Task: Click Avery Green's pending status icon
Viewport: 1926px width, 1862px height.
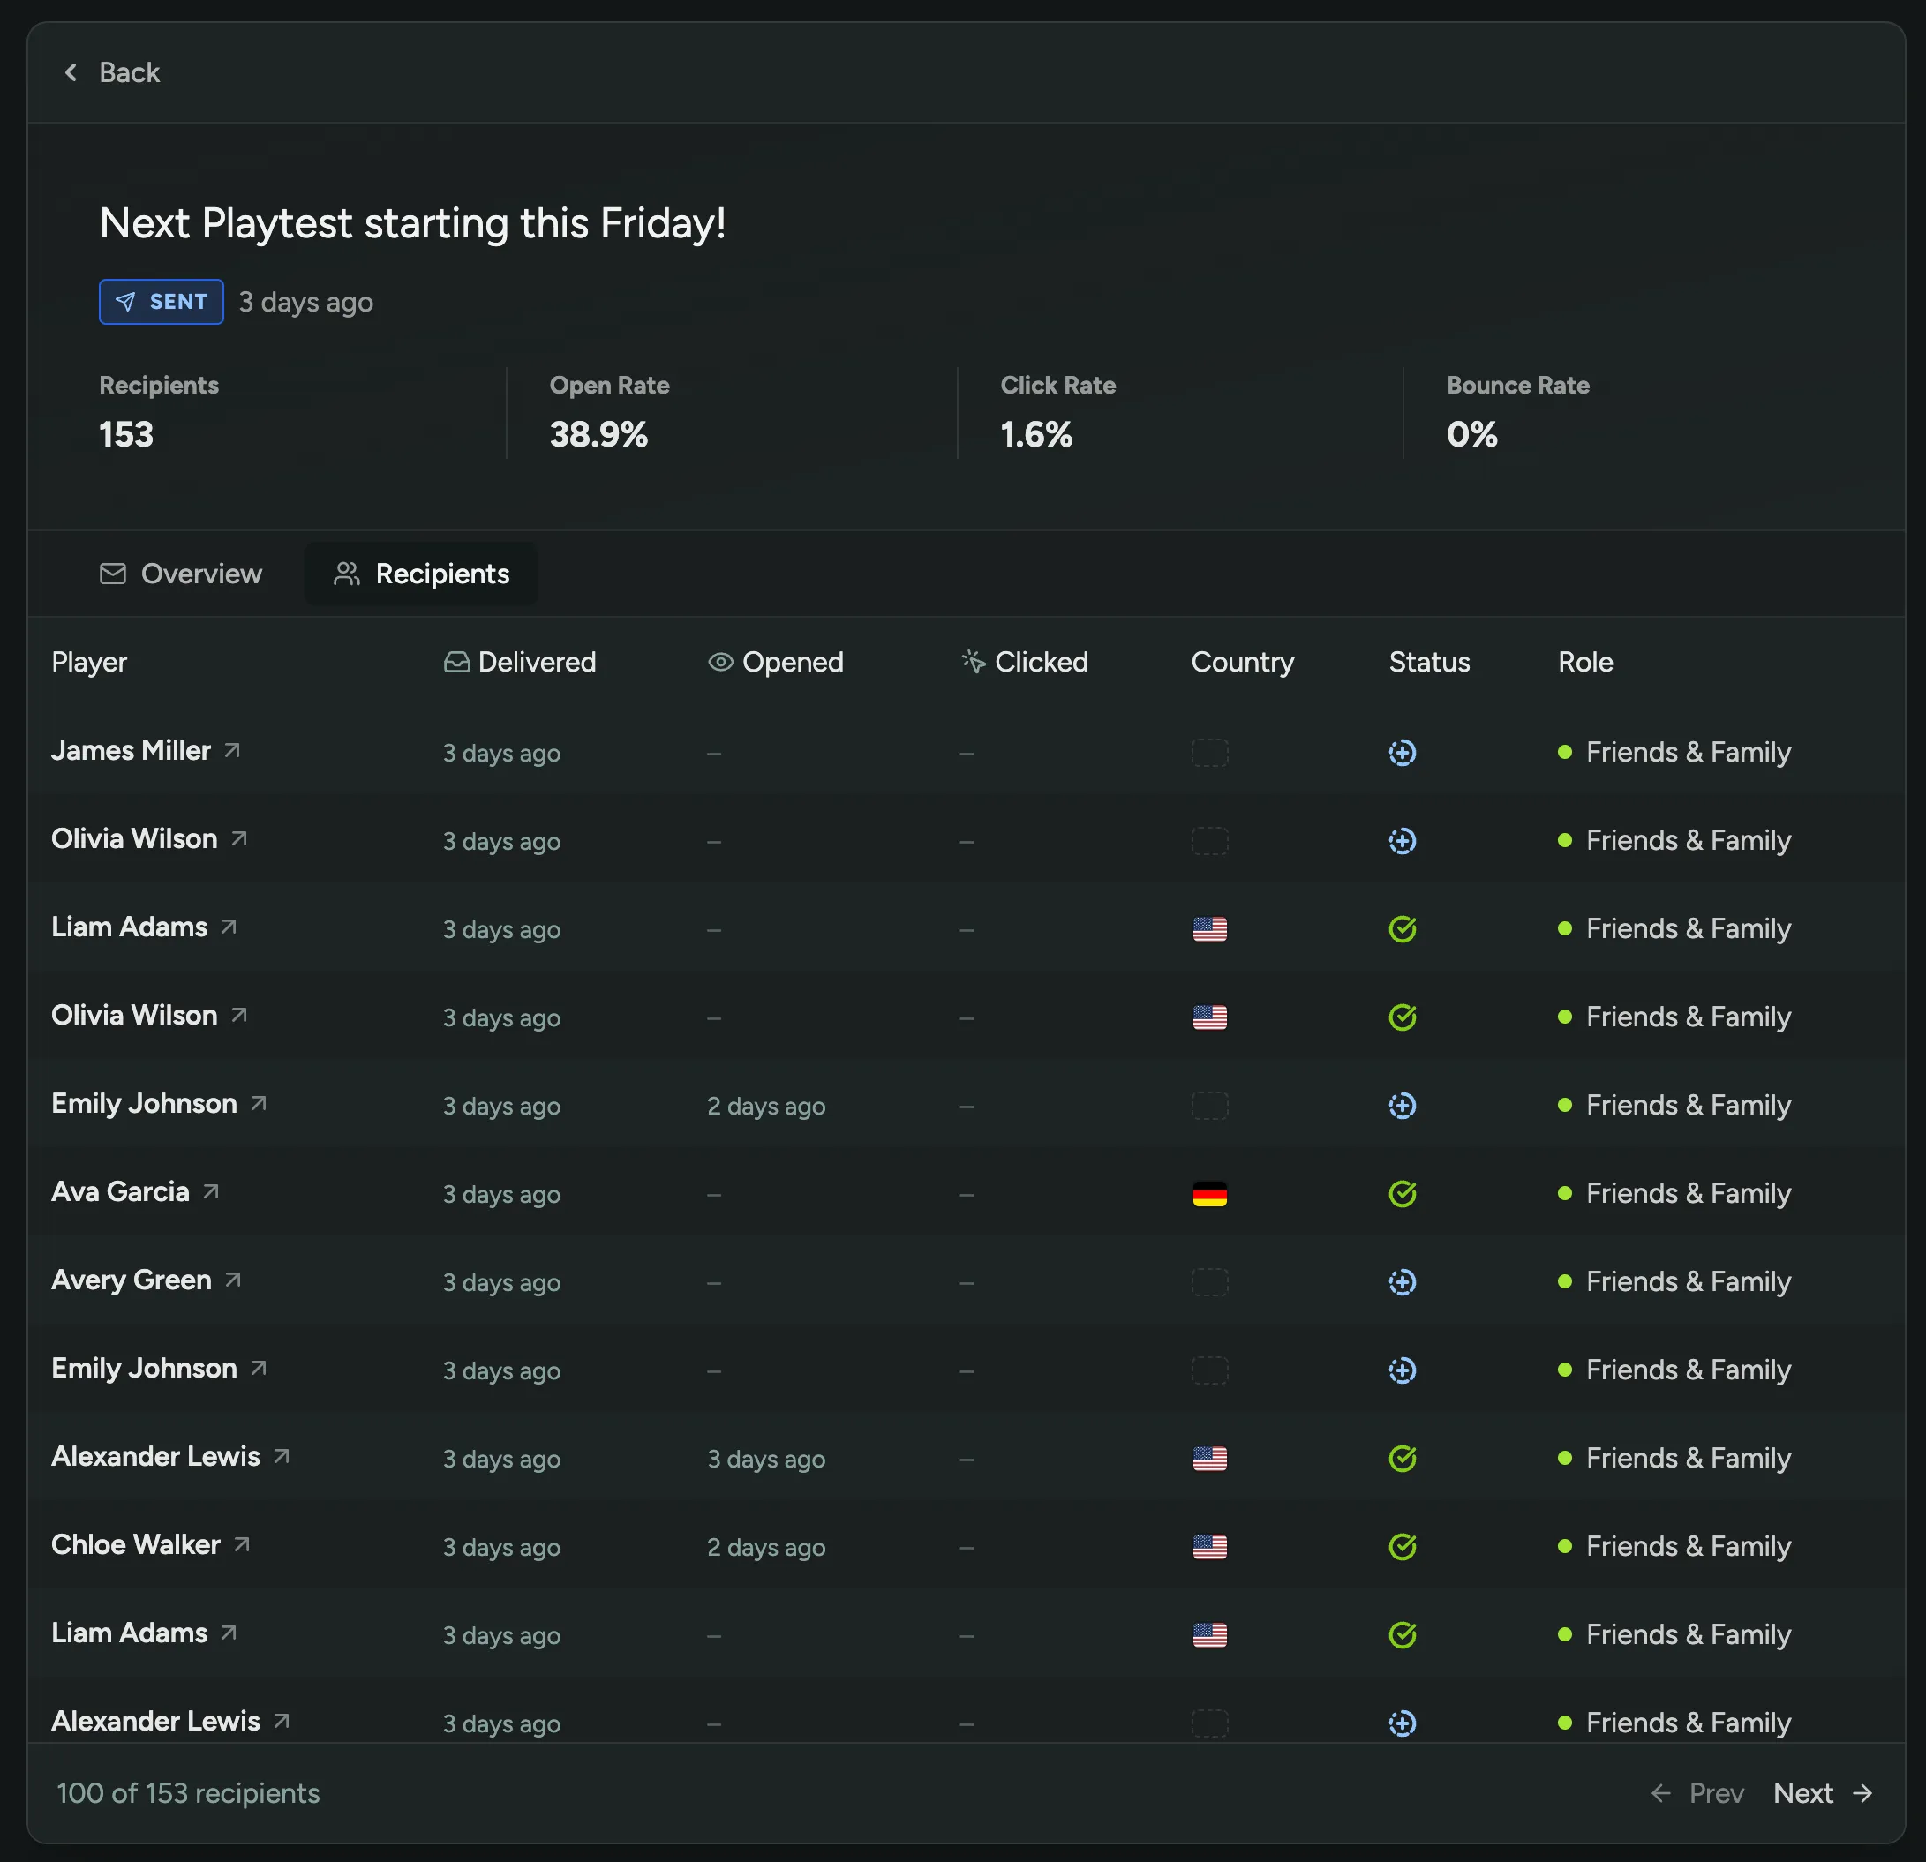Action: click(1402, 1281)
